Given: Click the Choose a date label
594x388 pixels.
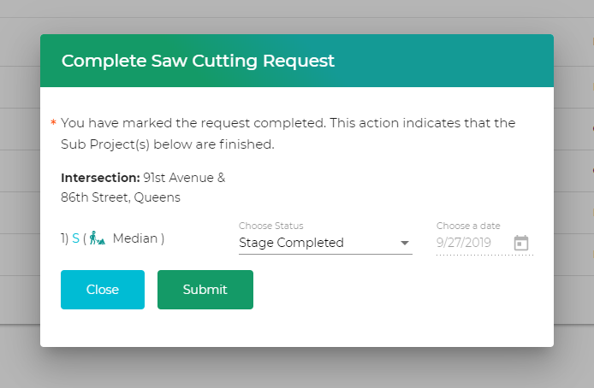Looking at the screenshot, I should [x=468, y=226].
